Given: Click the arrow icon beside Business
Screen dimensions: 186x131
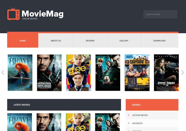Looking at the screenshot, I should pos(129,123).
